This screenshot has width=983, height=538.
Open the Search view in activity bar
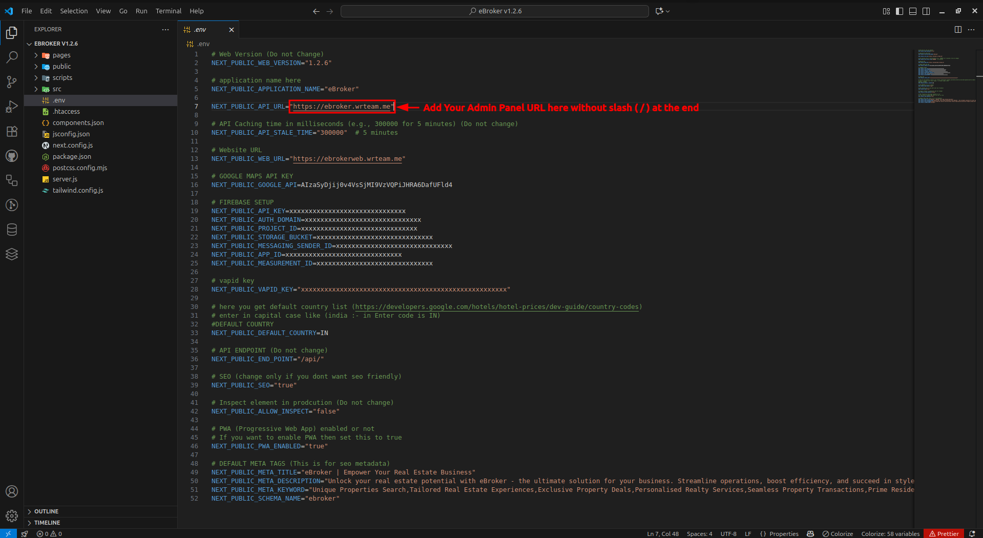pyautogui.click(x=11, y=57)
